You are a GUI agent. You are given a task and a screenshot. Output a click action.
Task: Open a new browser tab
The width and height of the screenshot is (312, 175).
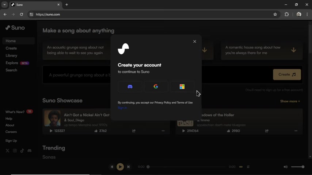(66, 5)
